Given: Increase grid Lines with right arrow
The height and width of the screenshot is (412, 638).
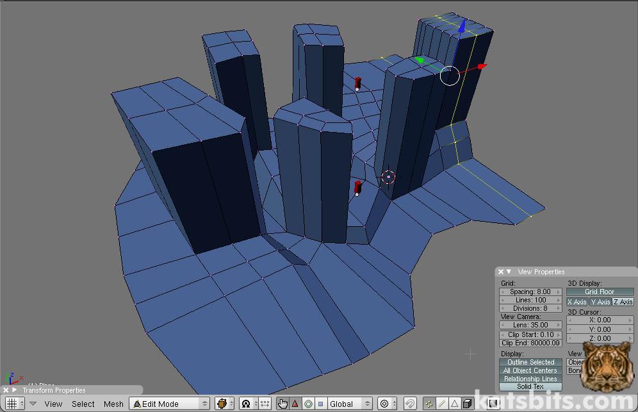Looking at the screenshot, I should click(x=559, y=300).
